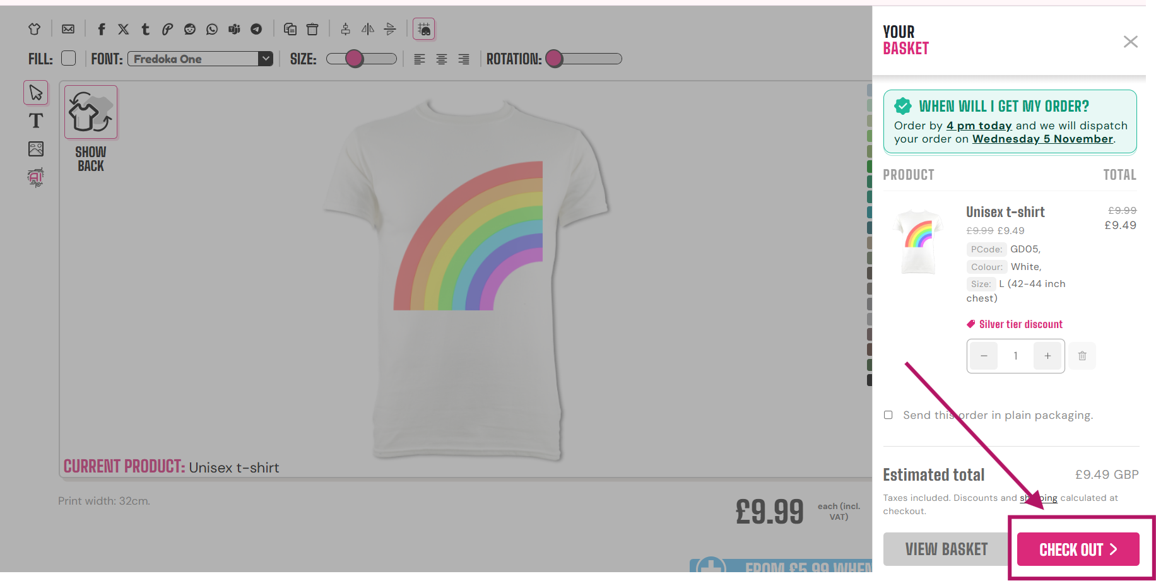The width and height of the screenshot is (1156, 581).
Task: Click the Size slider handle
Action: pyautogui.click(x=355, y=59)
